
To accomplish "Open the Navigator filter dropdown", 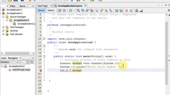I will pyautogui.click(x=25, y=62).
